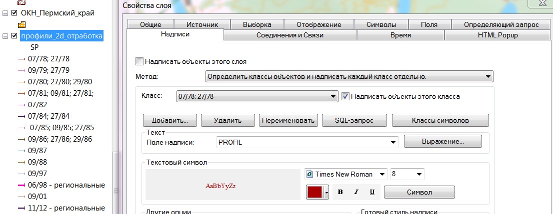The width and height of the screenshot is (553, 214).
Task: Click the SP field heading in layer tree
Action: coord(34,47)
